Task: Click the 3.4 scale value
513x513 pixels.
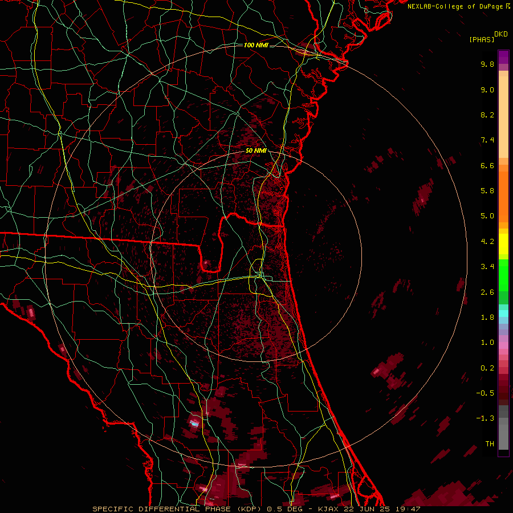Action: tap(487, 267)
